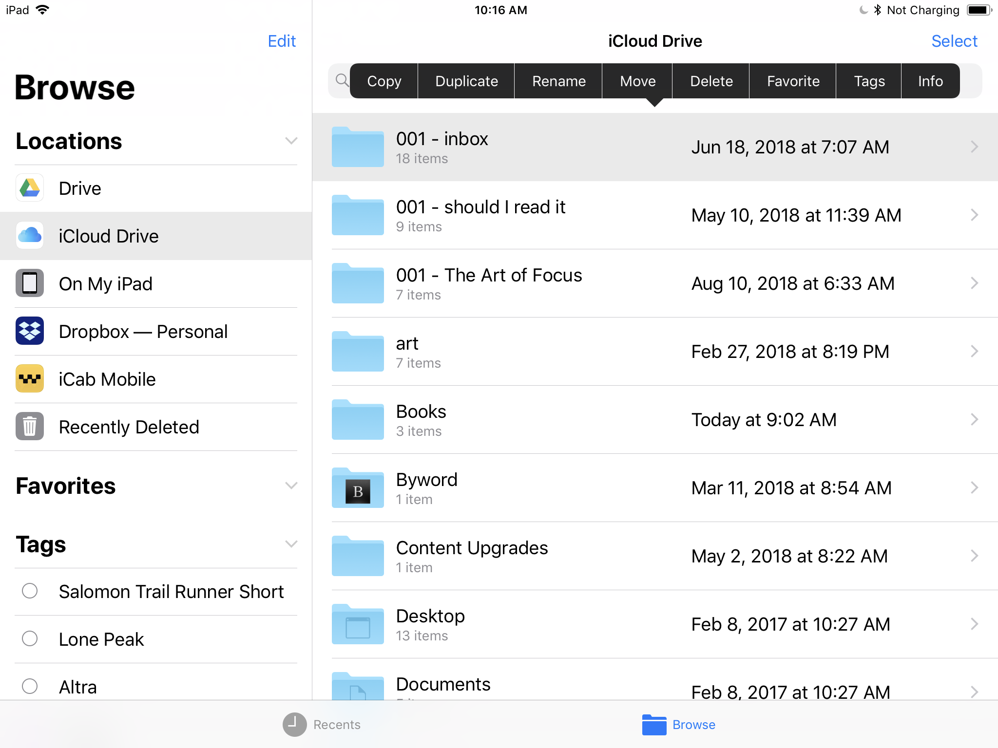Choose Duplicate from the context menu
Viewport: 998px width, 748px height.
tap(466, 81)
